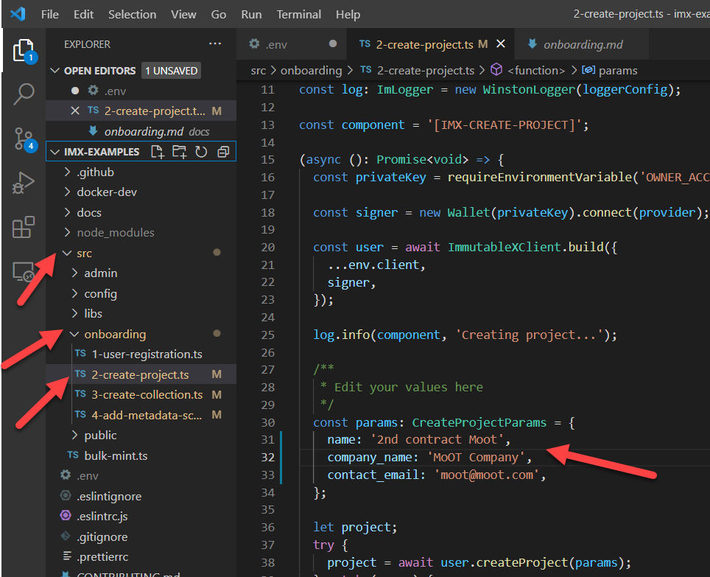710x577 pixels.
Task: Open the Remote Explorer view
Action: 23,272
